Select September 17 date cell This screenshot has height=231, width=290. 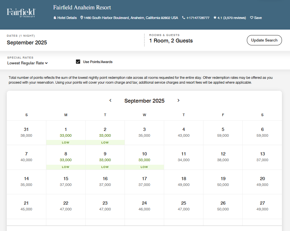pos(144,182)
